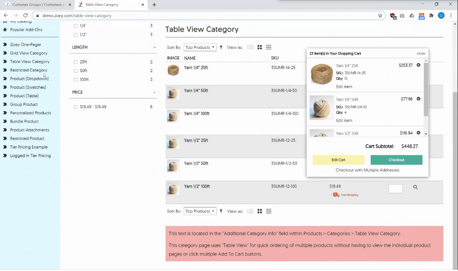Open Bundle Product in sidebar
458x271 pixels.
pos(24,121)
